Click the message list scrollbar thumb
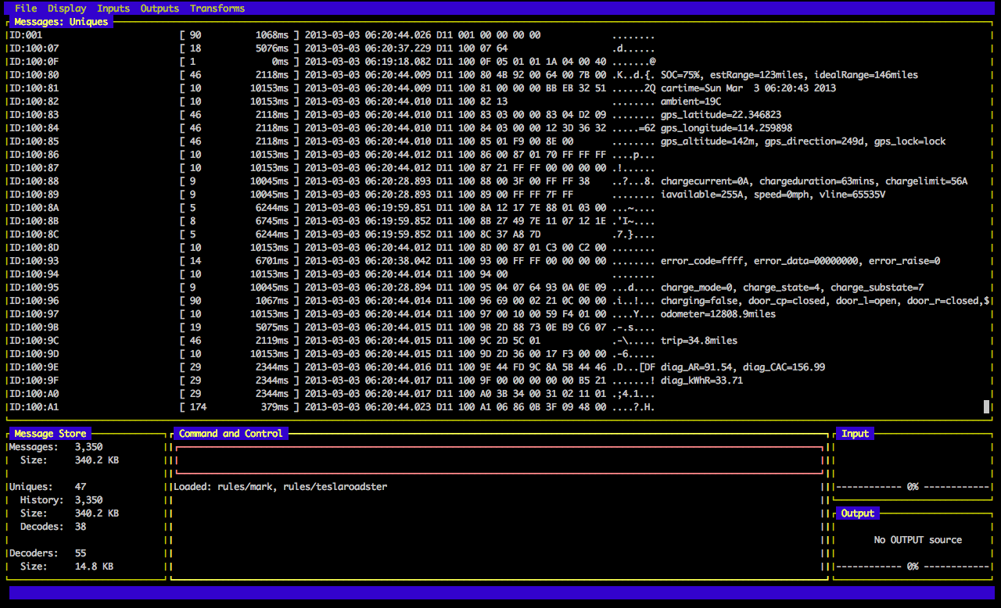 tap(986, 406)
